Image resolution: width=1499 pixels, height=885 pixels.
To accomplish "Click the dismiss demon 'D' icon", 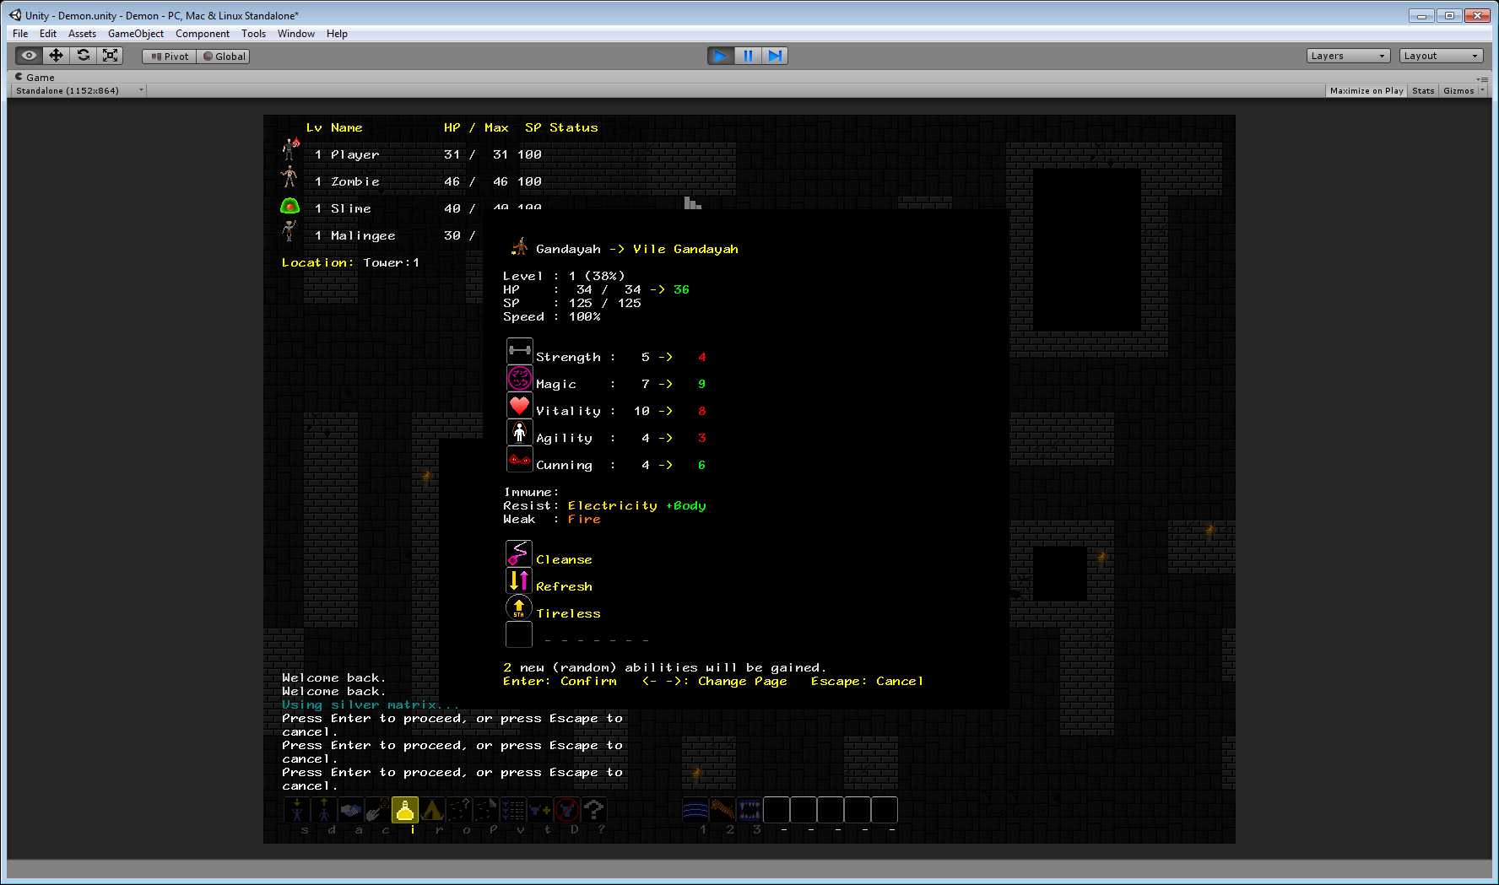I will pos(567,810).
